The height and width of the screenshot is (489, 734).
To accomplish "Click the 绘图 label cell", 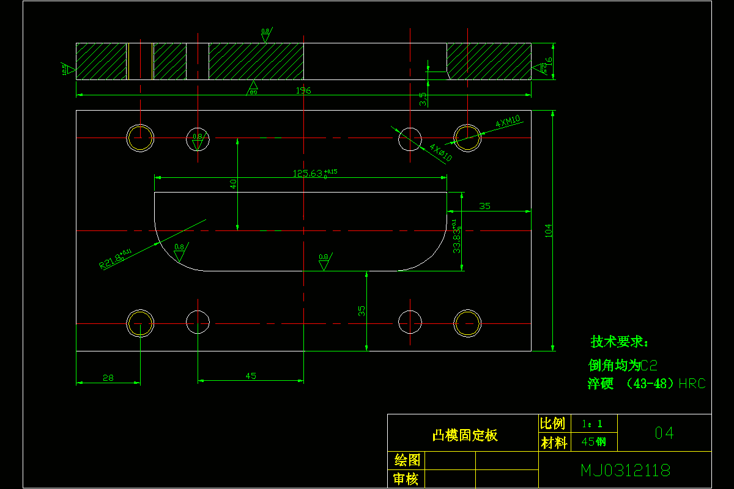I will click(x=406, y=460).
